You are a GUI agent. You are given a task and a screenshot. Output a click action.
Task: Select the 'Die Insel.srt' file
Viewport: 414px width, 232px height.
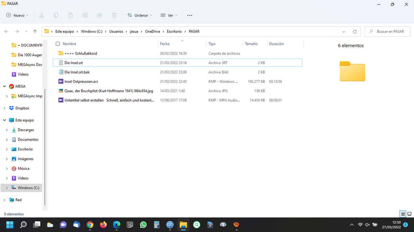click(x=178, y=63)
